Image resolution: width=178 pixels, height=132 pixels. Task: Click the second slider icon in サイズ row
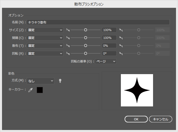[121, 30]
